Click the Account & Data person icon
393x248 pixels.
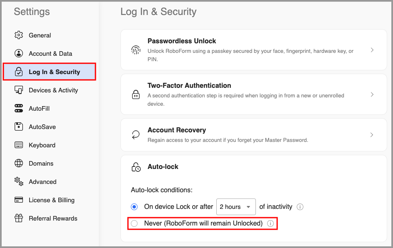coord(19,54)
